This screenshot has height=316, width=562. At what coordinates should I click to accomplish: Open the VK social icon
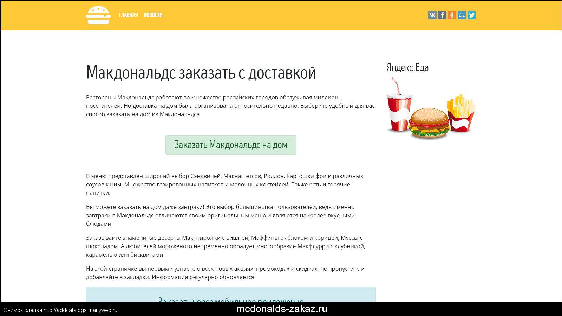pyautogui.click(x=432, y=15)
